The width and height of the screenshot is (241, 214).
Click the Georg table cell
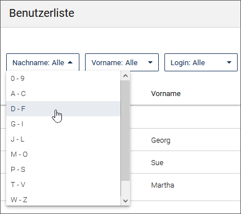160,140
